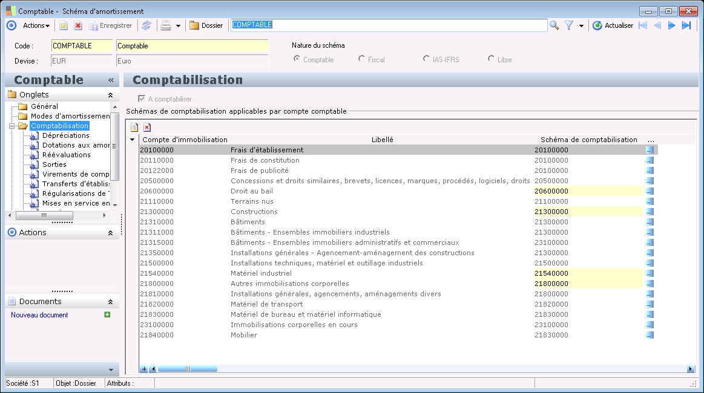Select the IAS-IFRS radio button
This screenshot has width=704, height=393.
tap(427, 59)
